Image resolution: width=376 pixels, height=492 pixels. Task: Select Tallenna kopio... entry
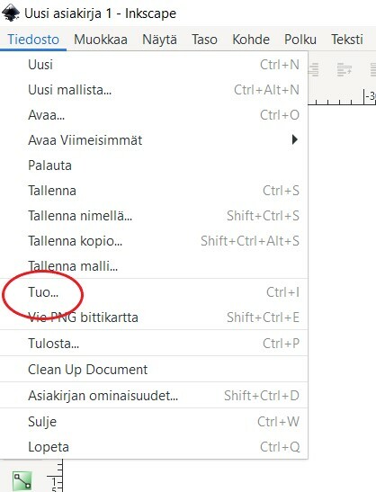click(154, 241)
